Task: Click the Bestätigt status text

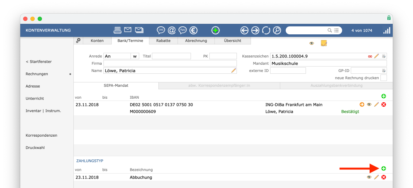Action: pyautogui.click(x=350, y=112)
